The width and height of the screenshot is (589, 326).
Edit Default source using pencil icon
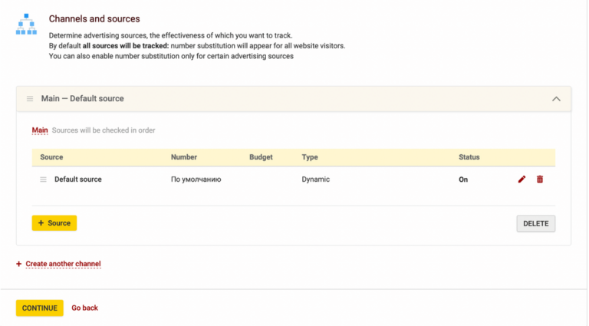[522, 179]
